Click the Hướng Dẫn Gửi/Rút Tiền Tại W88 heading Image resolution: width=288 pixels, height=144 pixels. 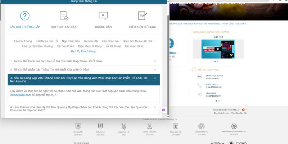coord(211,32)
